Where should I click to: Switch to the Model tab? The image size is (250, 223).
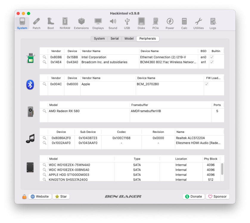point(129,39)
